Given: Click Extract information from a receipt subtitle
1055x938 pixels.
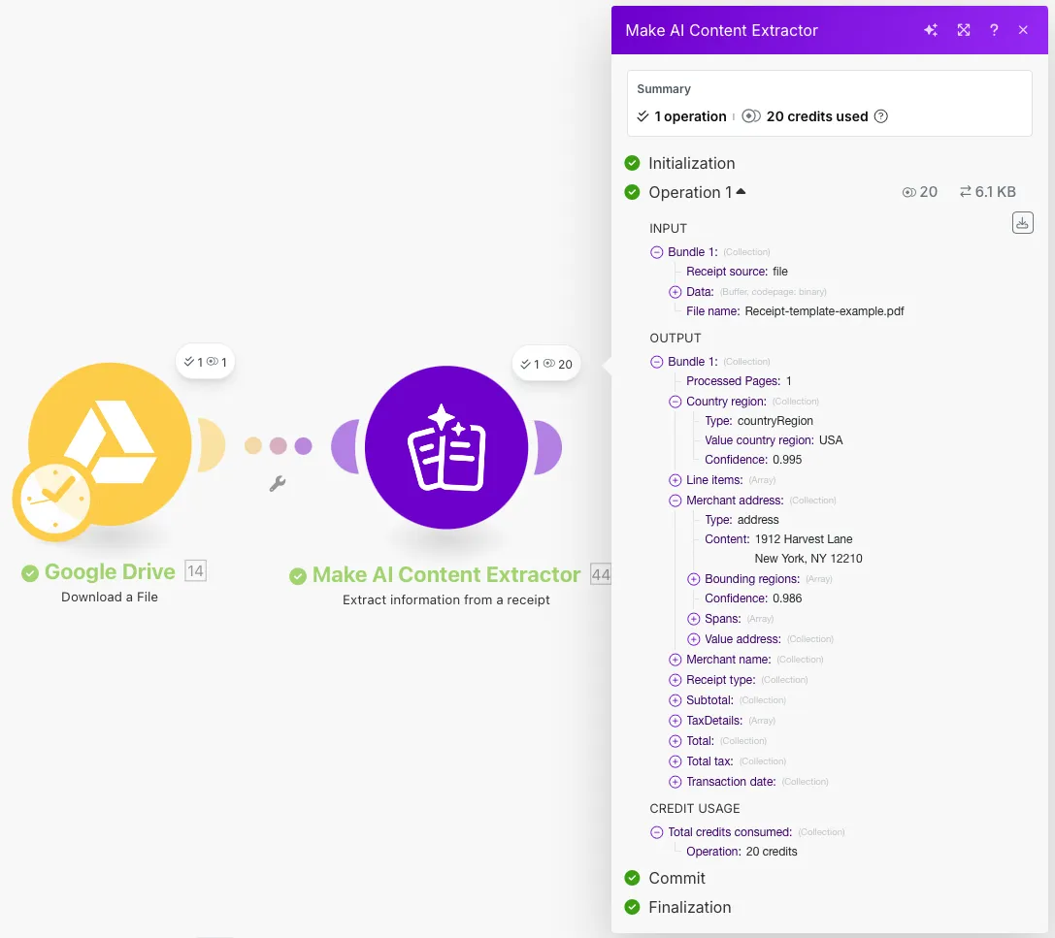Looking at the screenshot, I should pyautogui.click(x=446, y=599).
